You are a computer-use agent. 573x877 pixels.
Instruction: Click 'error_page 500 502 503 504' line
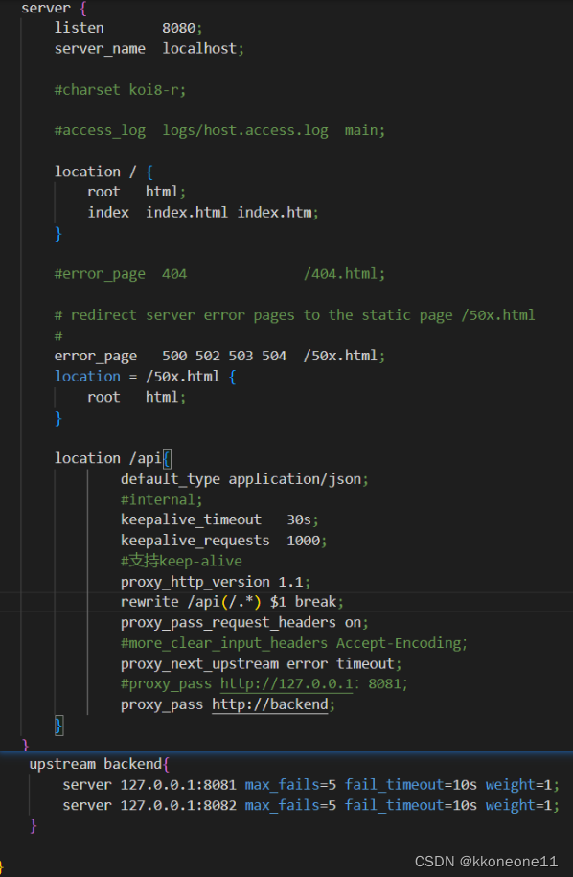tap(219, 356)
